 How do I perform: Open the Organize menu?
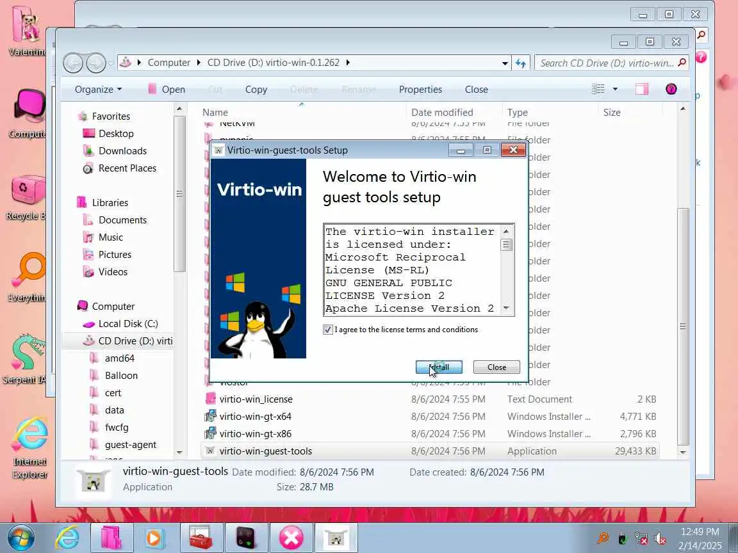pos(99,90)
